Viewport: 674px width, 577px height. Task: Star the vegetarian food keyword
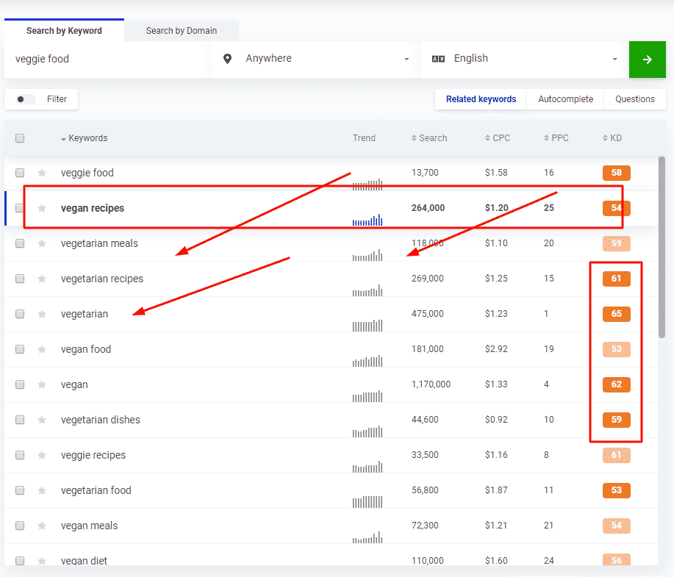coord(42,490)
